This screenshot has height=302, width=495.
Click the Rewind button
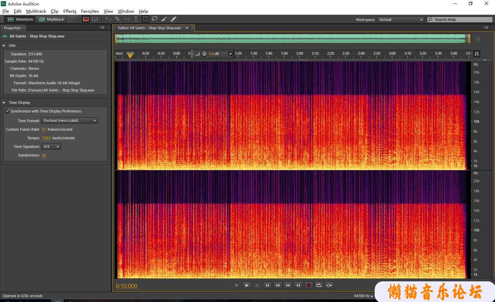pos(278,285)
